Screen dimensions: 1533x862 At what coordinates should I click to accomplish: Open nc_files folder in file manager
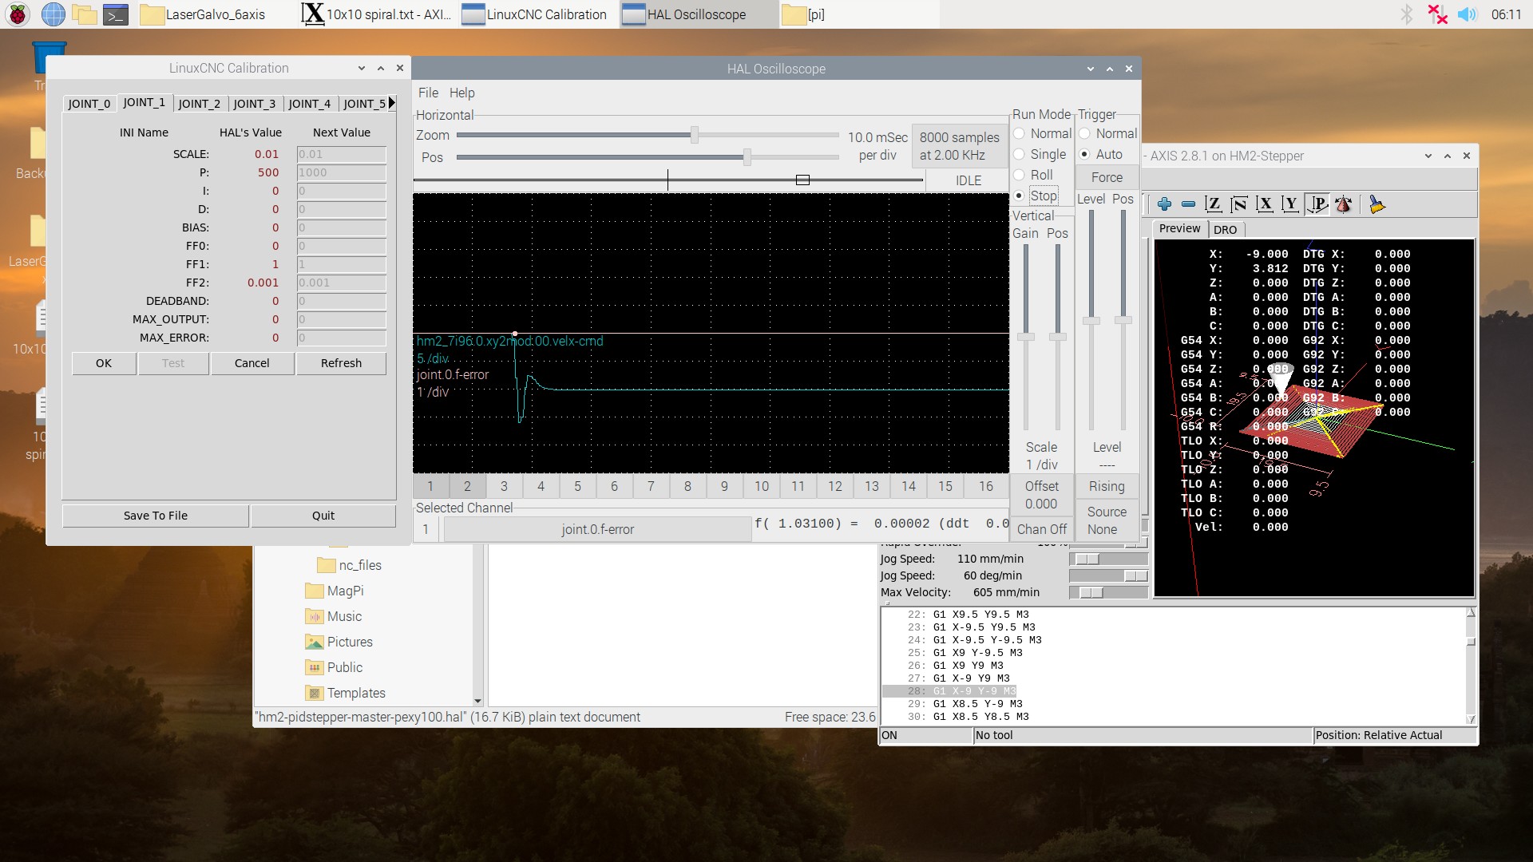350,565
